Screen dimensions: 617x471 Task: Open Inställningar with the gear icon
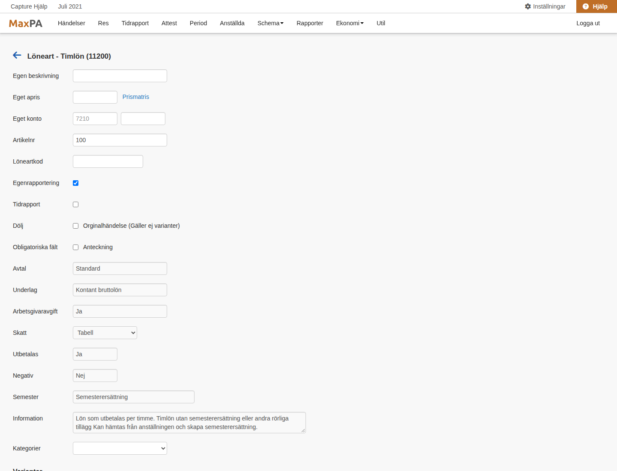545,6
